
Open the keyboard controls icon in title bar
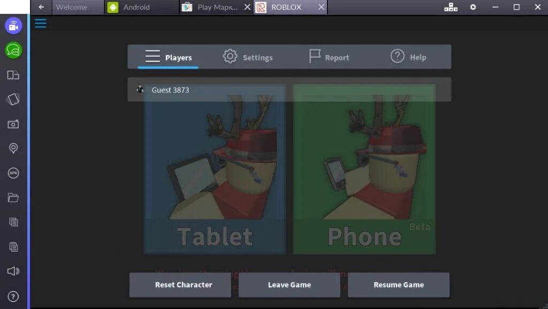451,7
